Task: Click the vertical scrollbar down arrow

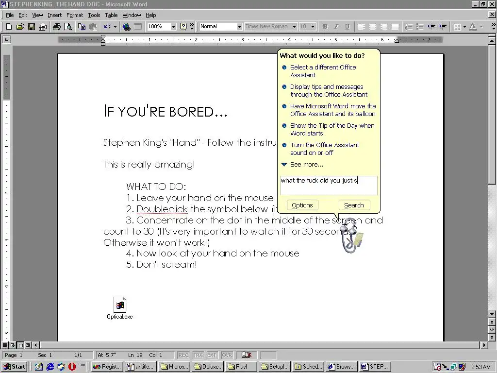Action: (492, 314)
